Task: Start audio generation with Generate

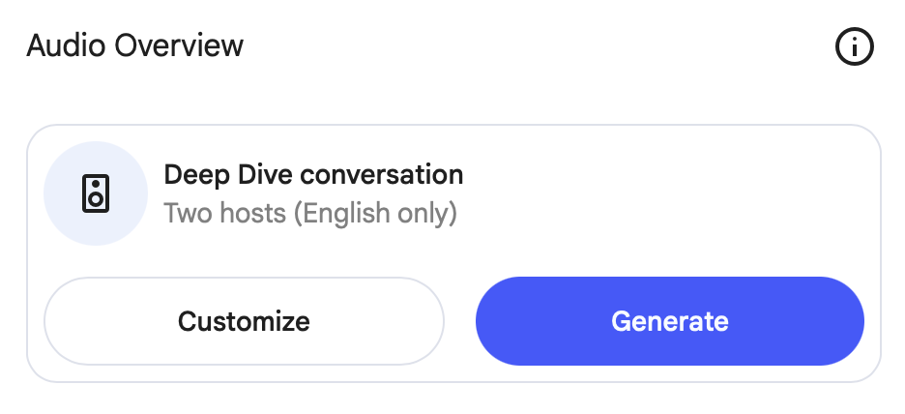Action: click(669, 321)
